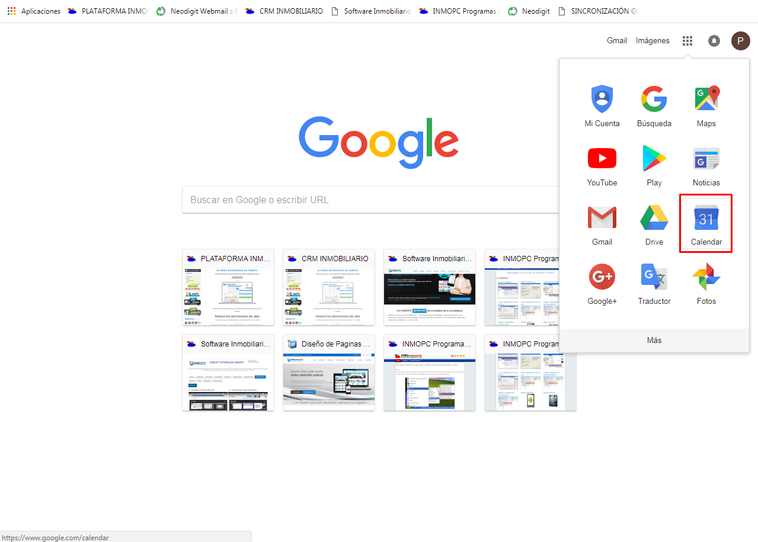This screenshot has height=542, width=758.
Task: Open PLATAFORMA INMO bookmark in bookmarks bar
Action: point(108,11)
